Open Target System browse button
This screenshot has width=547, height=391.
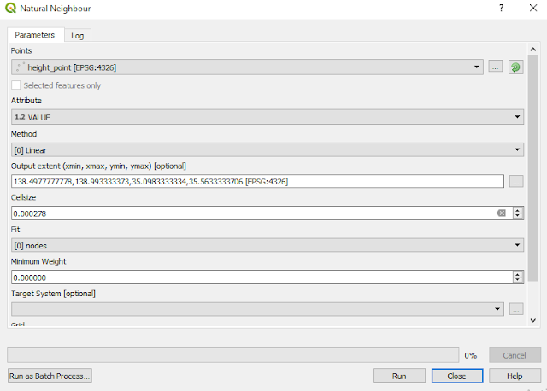[516, 309]
